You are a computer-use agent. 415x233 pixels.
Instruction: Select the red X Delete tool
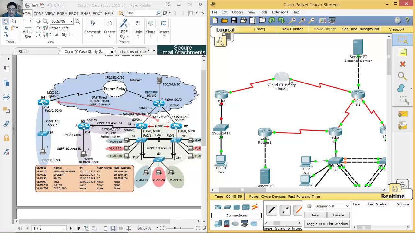coord(402,64)
